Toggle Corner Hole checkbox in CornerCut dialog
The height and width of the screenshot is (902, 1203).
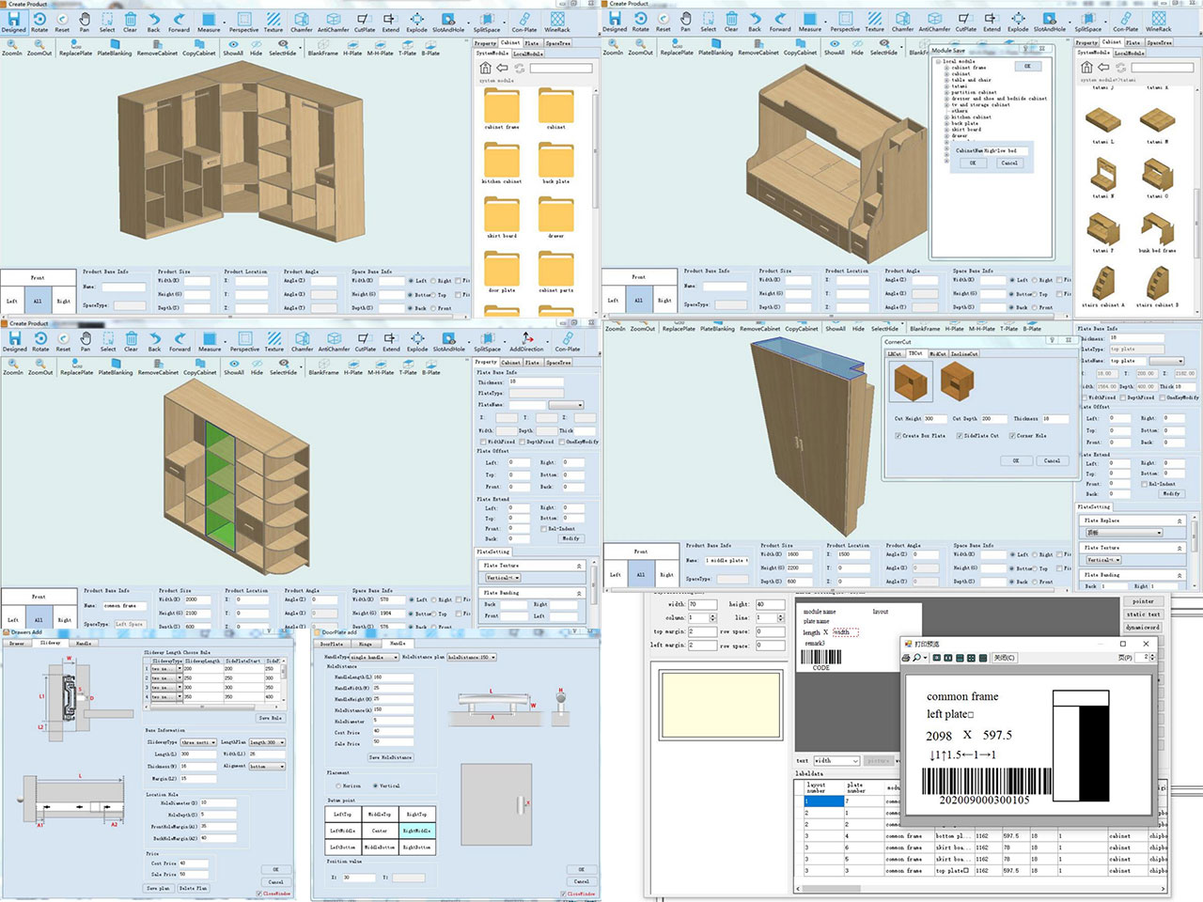(x=1012, y=436)
